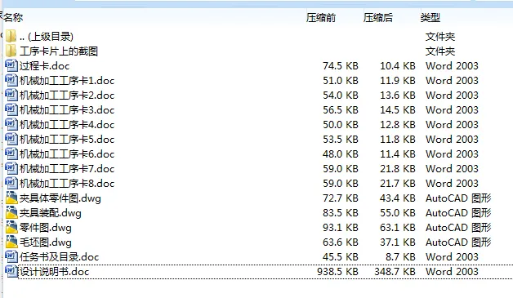Image resolution: width=513 pixels, height=298 pixels.
Task: Click the 37.1 KB compressed size value
Action: click(398, 242)
